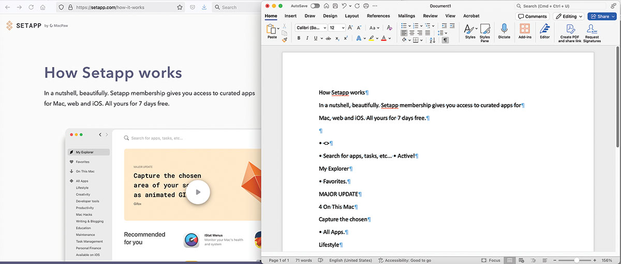Click Create PDF and share link
Viewport: 621px width, 264px height.
point(570,32)
